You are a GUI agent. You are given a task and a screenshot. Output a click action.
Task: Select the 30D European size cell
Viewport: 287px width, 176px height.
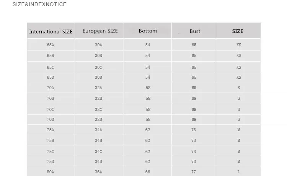(x=99, y=77)
